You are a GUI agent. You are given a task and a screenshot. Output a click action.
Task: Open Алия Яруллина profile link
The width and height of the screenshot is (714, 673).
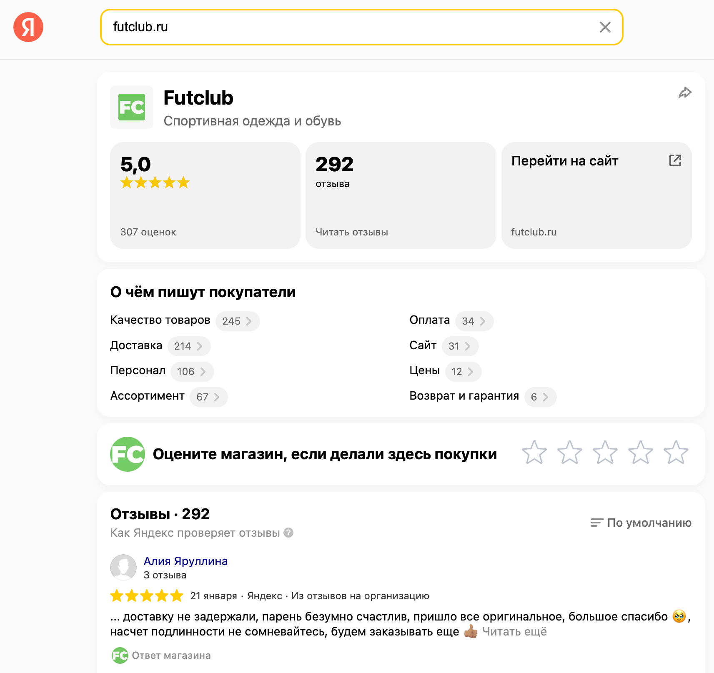[x=185, y=561]
